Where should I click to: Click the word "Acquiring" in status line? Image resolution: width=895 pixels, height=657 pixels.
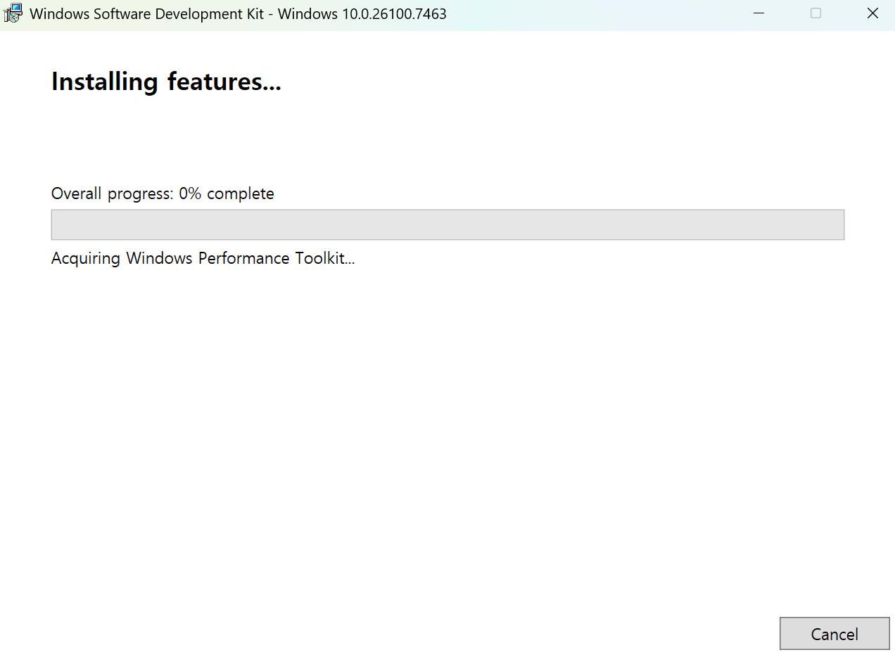(x=86, y=258)
